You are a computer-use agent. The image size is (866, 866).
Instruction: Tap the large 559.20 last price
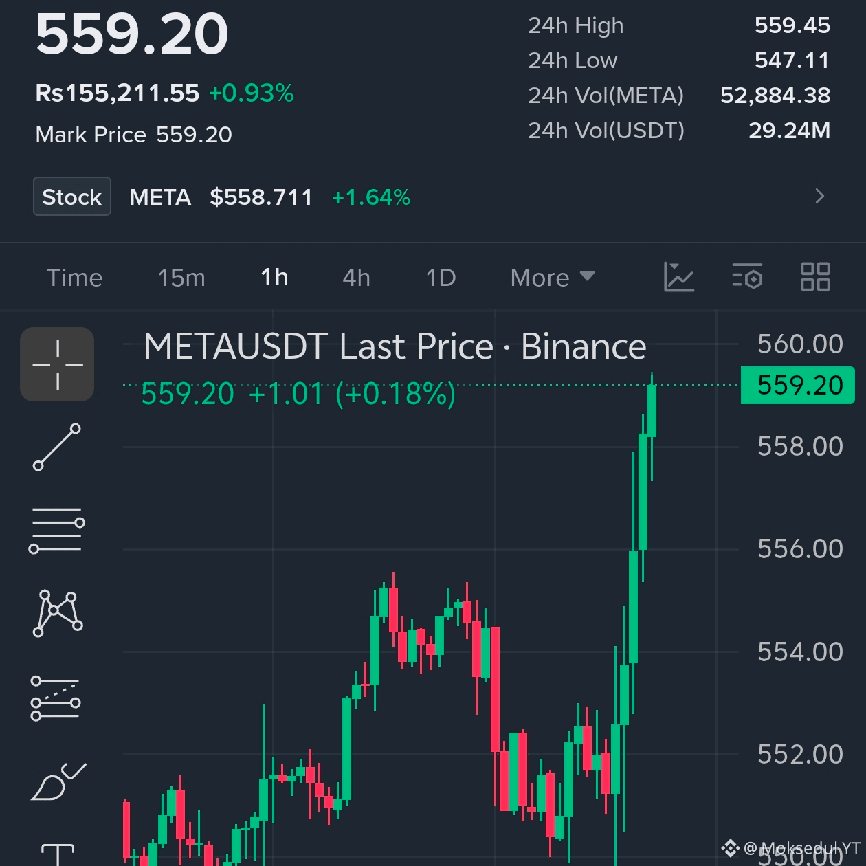[132, 34]
